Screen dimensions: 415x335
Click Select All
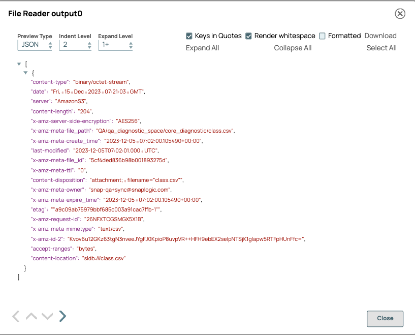click(381, 47)
